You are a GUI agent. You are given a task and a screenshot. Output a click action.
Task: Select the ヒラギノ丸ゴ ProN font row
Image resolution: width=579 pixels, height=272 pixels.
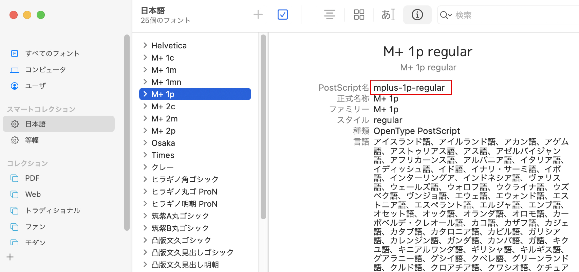tap(195, 191)
